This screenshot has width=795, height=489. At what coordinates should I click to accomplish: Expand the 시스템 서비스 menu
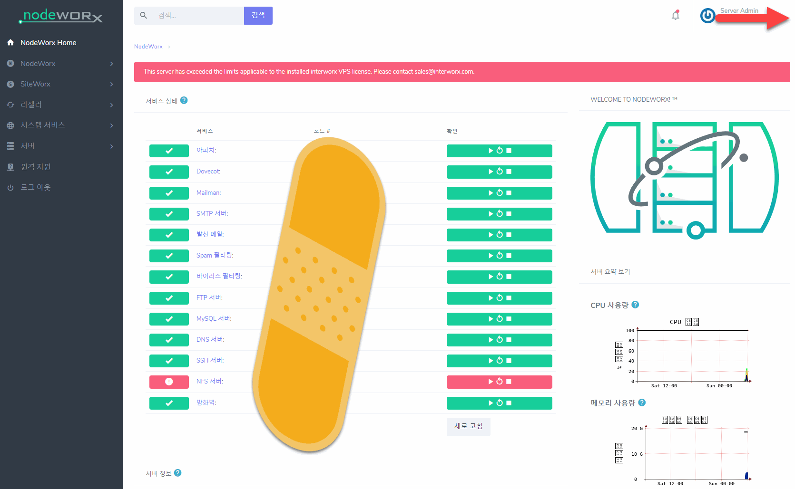(x=61, y=125)
